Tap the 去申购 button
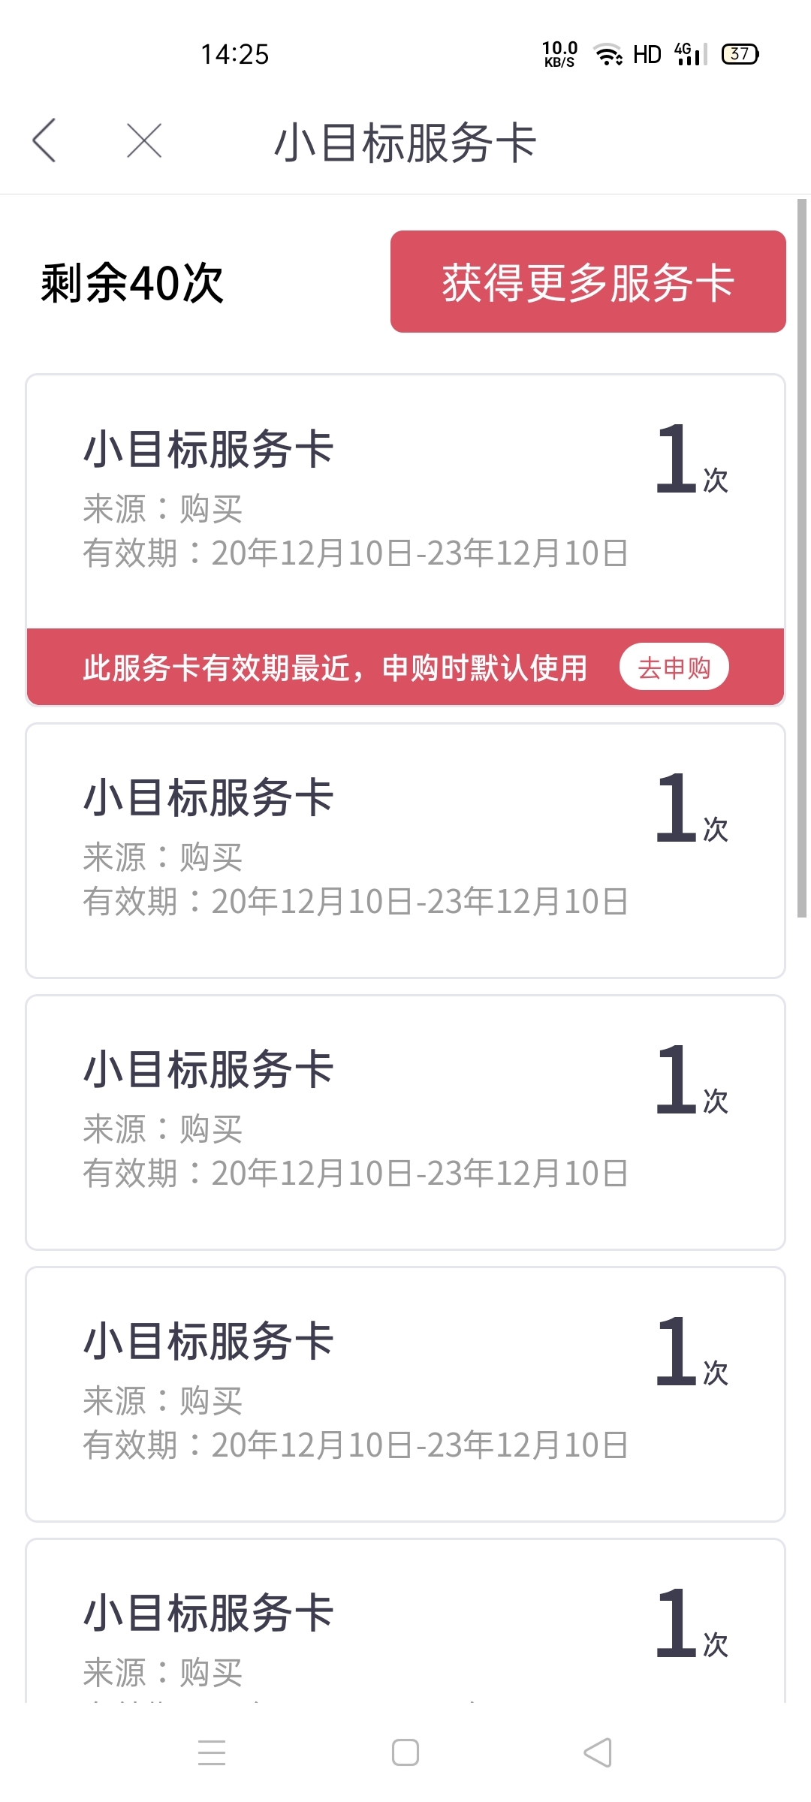Viewport: 811px width, 1802px height. 674,667
